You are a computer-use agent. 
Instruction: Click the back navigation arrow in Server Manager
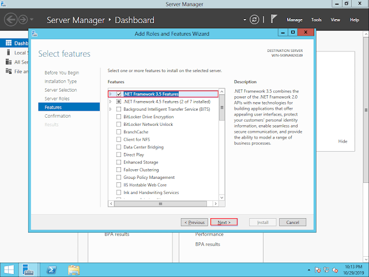11,20
